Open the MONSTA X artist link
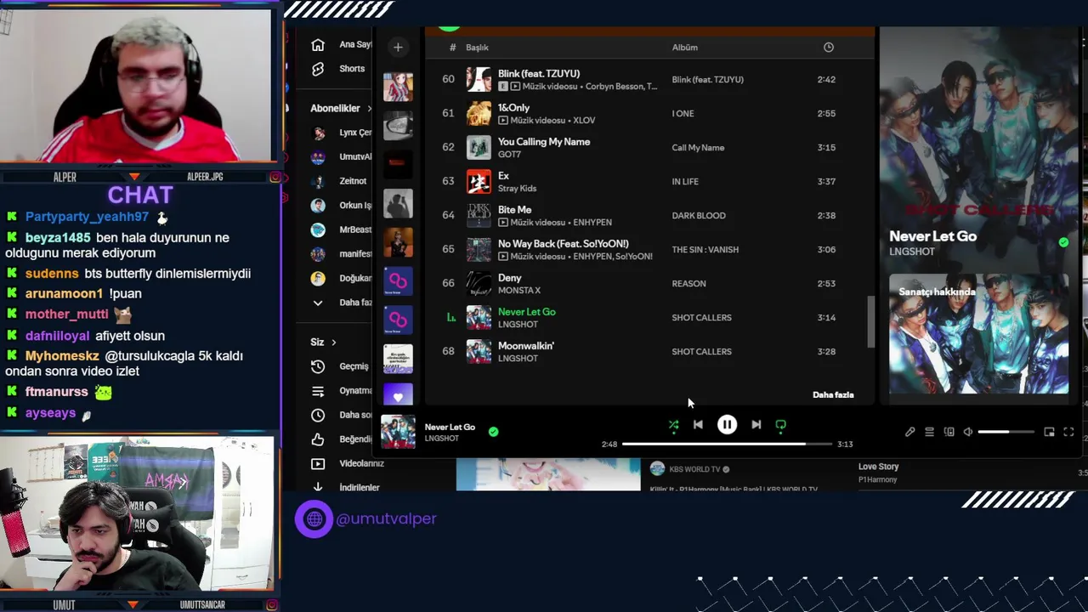 tap(519, 290)
